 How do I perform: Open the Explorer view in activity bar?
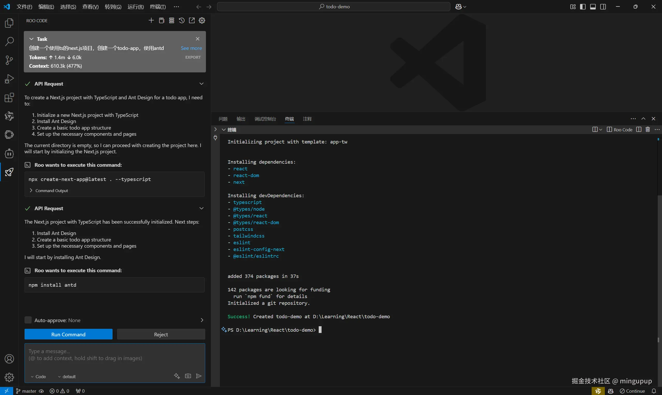[x=9, y=23]
